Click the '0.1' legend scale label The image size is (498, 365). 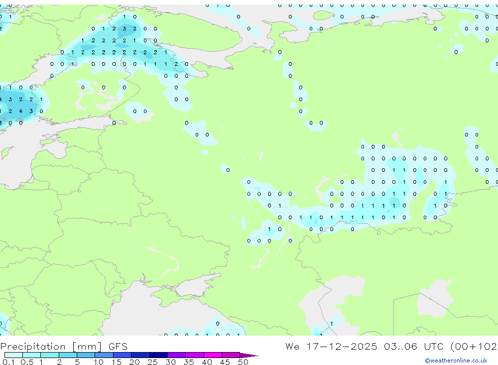coord(8,362)
